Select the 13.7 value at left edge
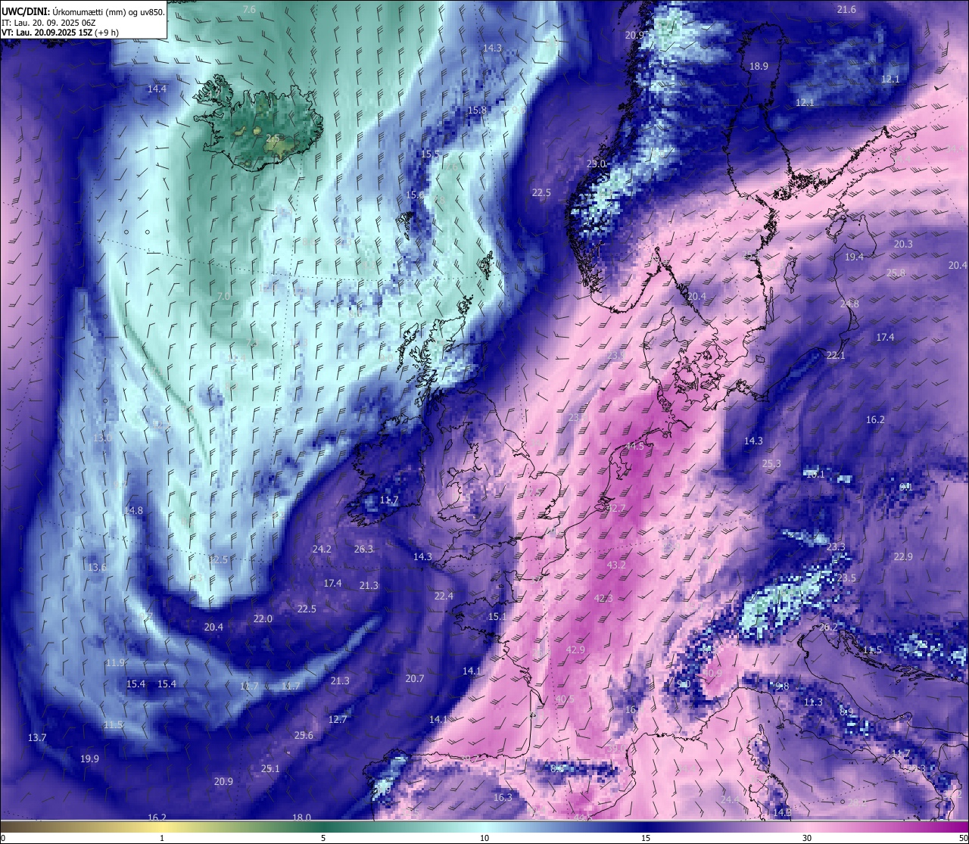The width and height of the screenshot is (969, 844). (37, 737)
